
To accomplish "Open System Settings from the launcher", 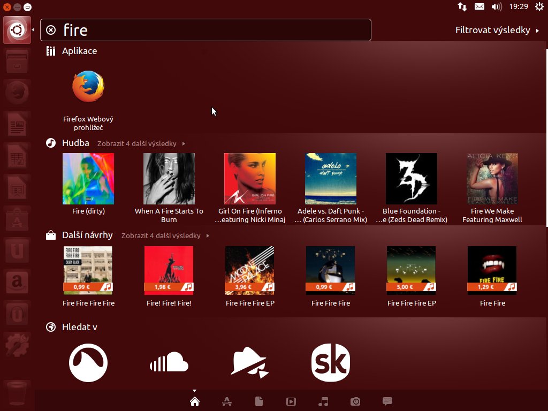I will (x=17, y=344).
